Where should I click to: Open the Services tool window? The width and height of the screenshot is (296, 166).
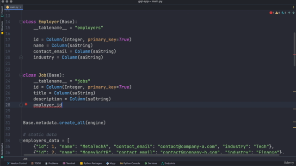(x=151, y=163)
